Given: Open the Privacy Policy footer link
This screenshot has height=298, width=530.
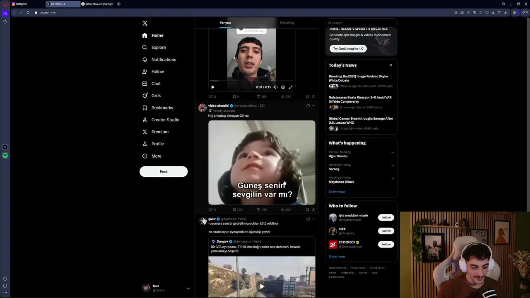Looking at the screenshot, I should 358,268.
